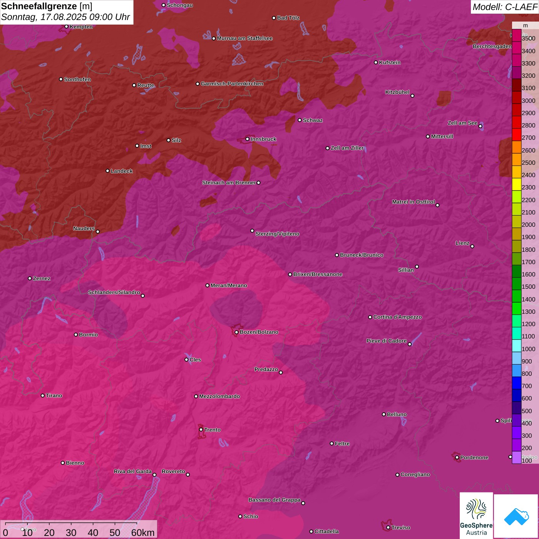Click the pure yellow legend swatch above 2300
The width and height of the screenshot is (539, 539).
[517, 184]
